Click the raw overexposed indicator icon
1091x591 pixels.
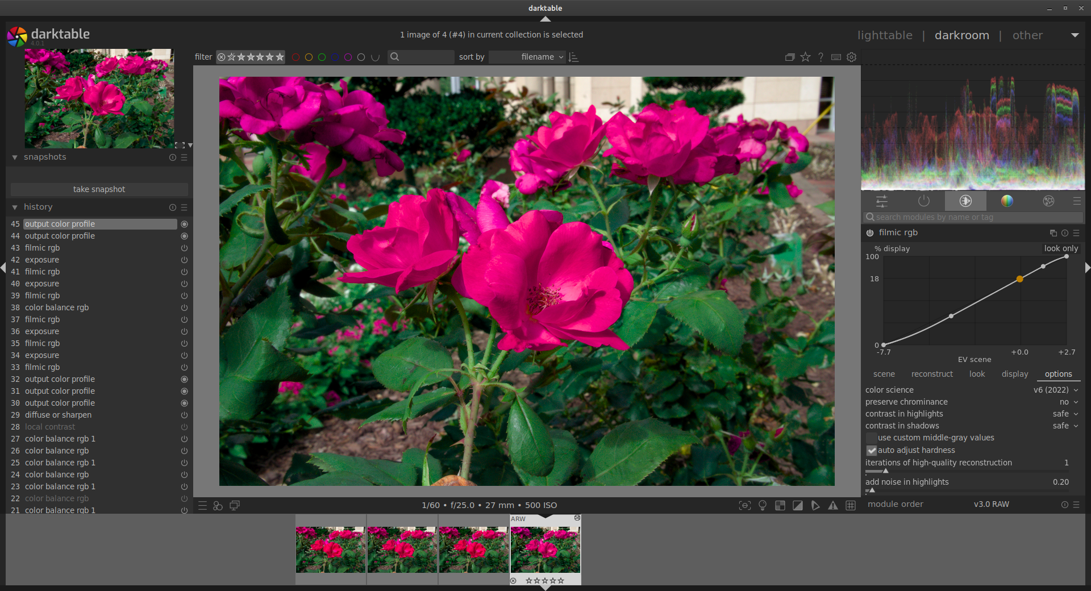tap(780, 505)
